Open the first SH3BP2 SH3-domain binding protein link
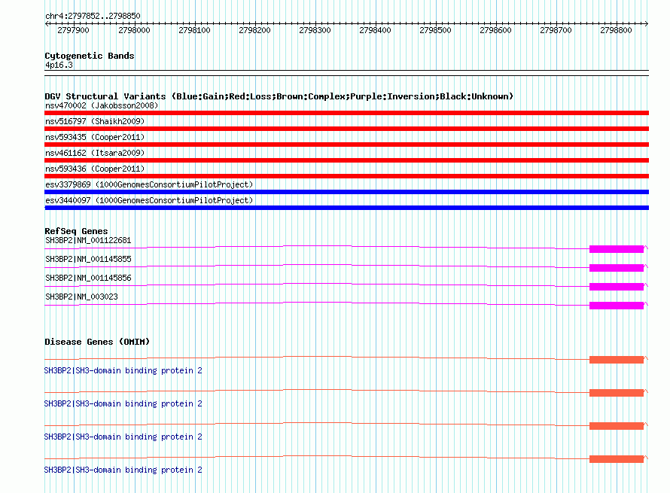 [123, 371]
